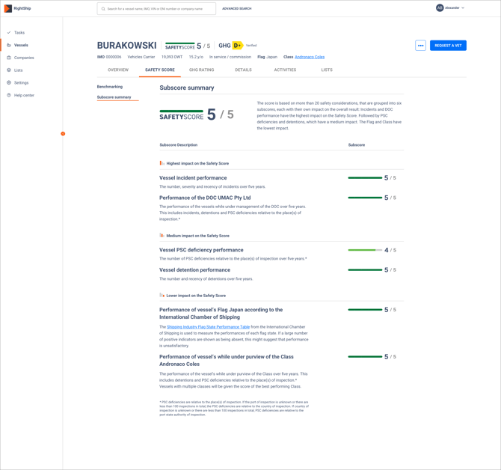The image size is (501, 470).
Task: Open Companies via its briefcase icon
Action: click(x=9, y=58)
